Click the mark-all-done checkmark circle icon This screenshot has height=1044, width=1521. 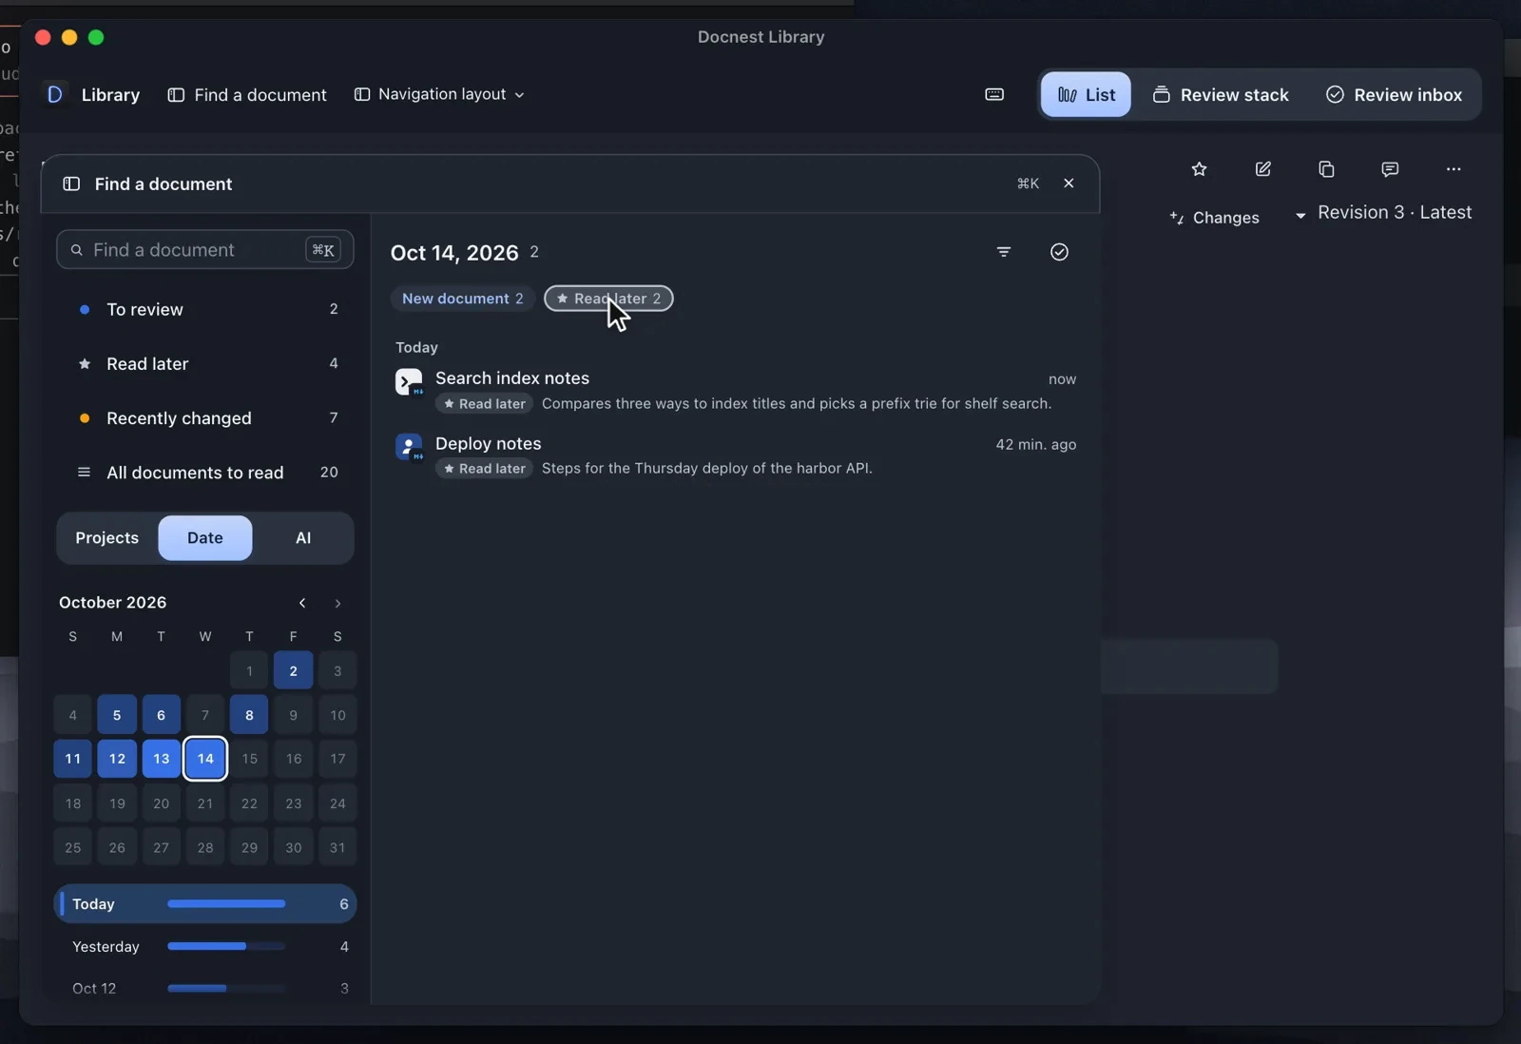click(x=1059, y=252)
